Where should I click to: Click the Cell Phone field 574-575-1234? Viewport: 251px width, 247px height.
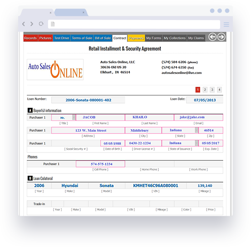tap(100, 164)
